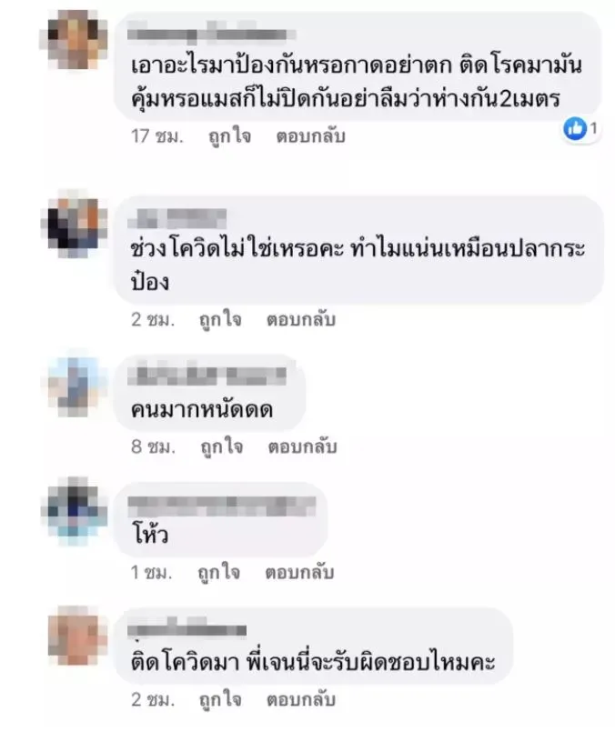Open the 17 ชม. timestamp link
The image size is (615, 732).
tap(156, 135)
